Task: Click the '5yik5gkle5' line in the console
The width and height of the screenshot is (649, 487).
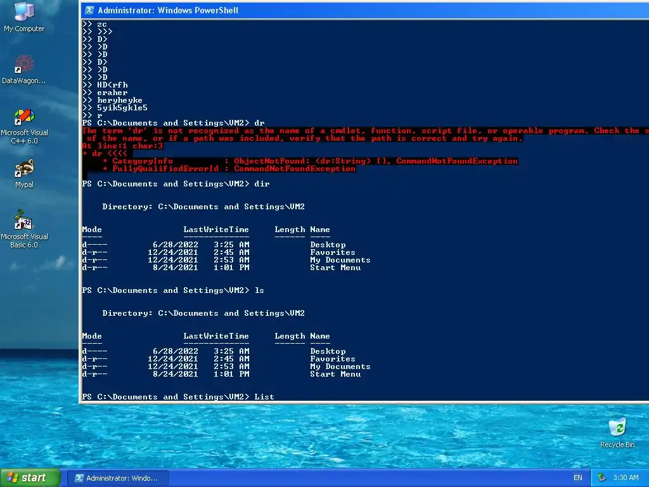Action: [122, 108]
